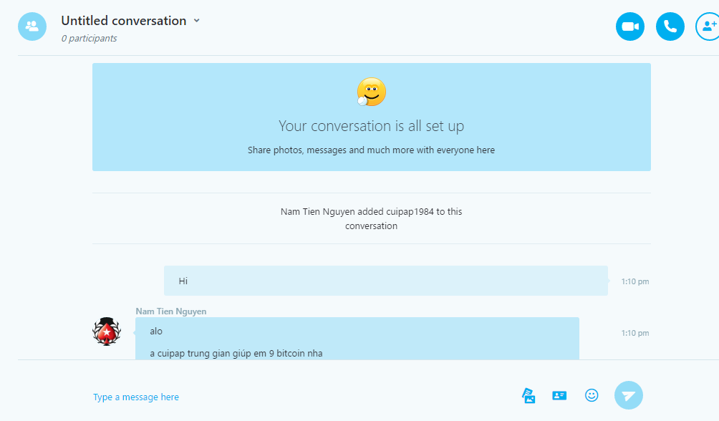The image size is (719, 421).
Task: Click the Untitled conversation title
Action: tap(123, 21)
